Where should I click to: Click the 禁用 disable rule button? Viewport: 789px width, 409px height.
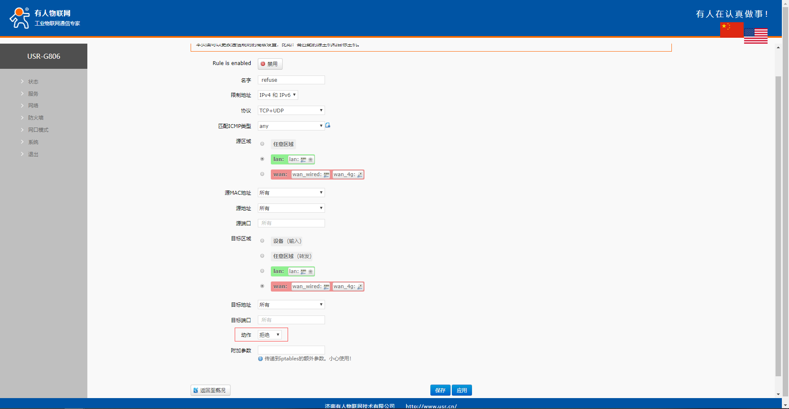pos(270,64)
